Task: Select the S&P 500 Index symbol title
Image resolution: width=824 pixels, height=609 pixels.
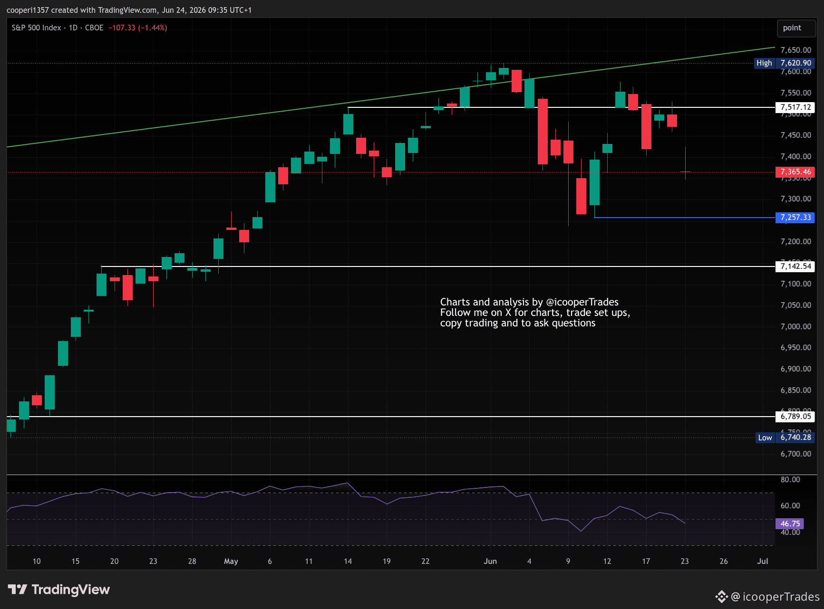Action: coord(37,28)
